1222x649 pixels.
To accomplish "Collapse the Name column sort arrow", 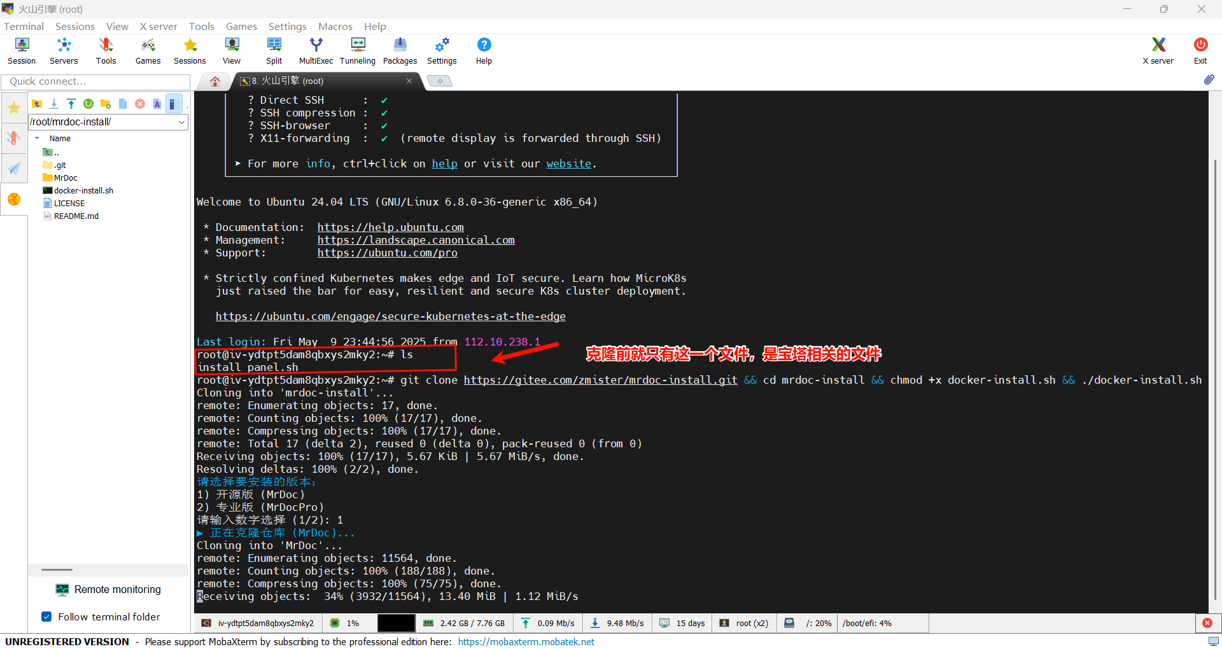I will [37, 138].
